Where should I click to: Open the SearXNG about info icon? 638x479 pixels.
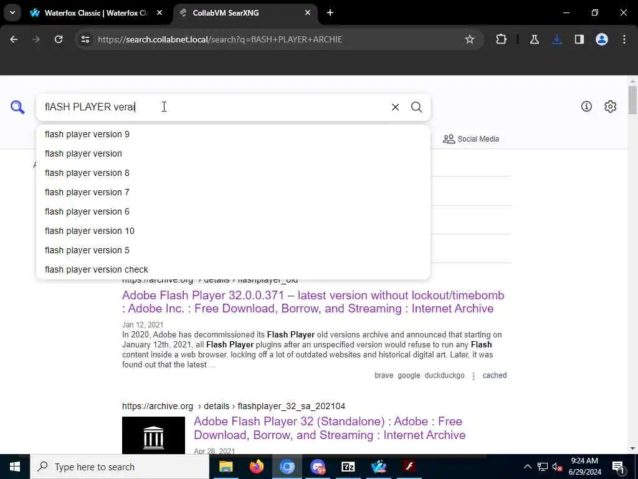pyautogui.click(x=586, y=106)
